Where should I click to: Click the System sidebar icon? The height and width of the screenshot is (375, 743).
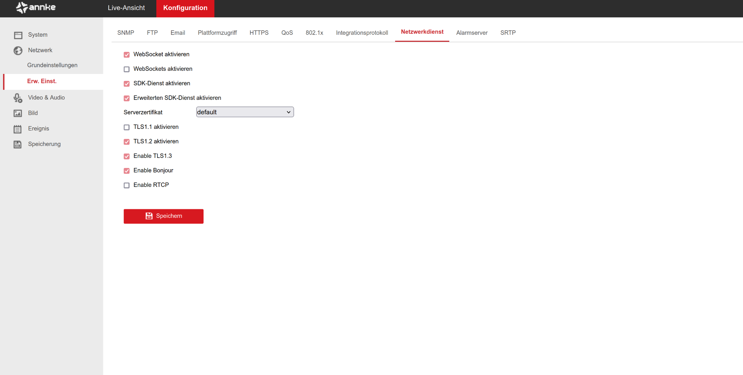point(18,35)
